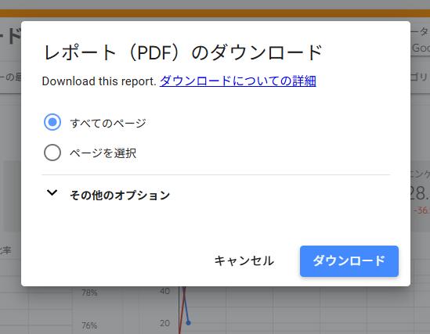The height and width of the screenshot is (334, 430).
Task: Click the キャンセル button
Action: point(244,261)
